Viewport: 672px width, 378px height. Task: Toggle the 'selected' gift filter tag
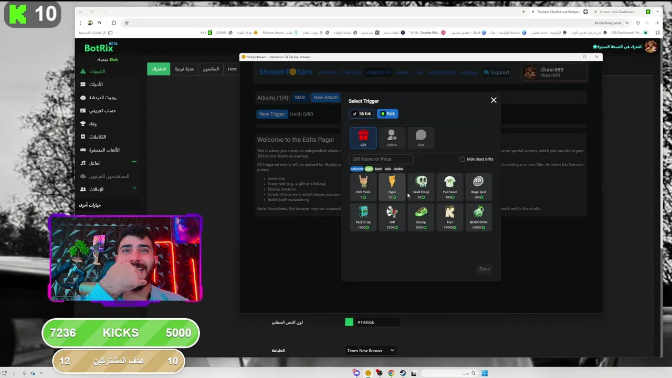(x=356, y=169)
